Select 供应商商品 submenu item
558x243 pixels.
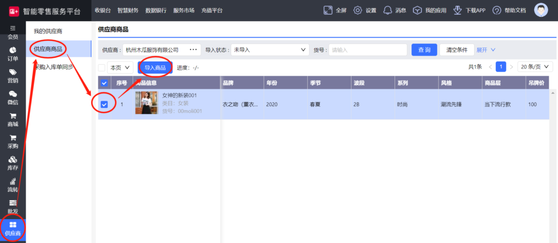pos(58,48)
